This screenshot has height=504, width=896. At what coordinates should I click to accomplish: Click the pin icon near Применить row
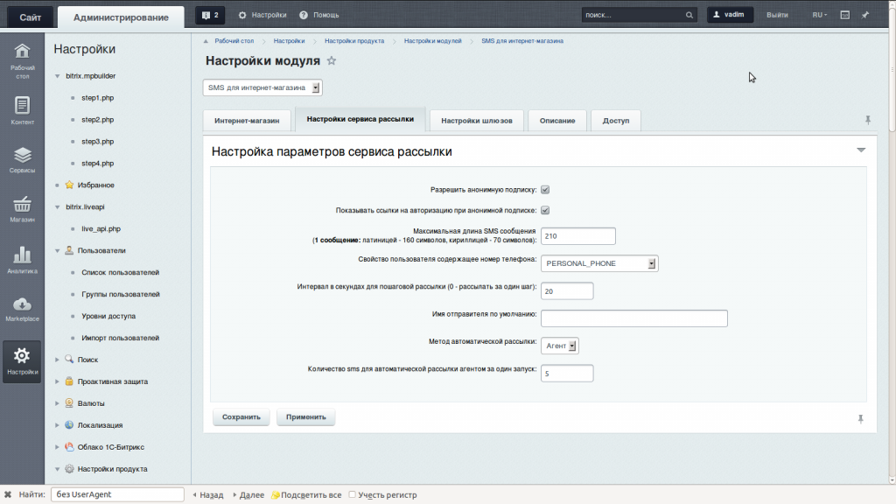click(861, 419)
